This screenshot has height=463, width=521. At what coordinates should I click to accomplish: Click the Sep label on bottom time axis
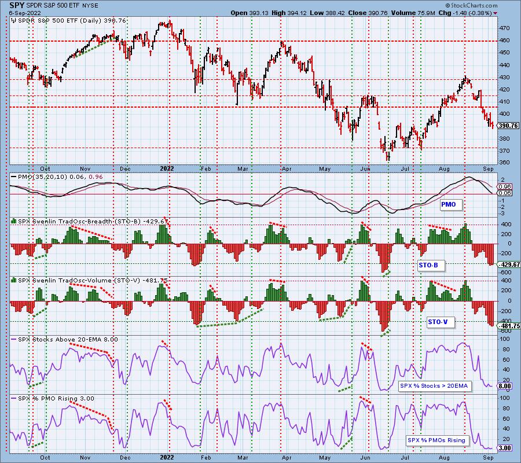coord(488,458)
